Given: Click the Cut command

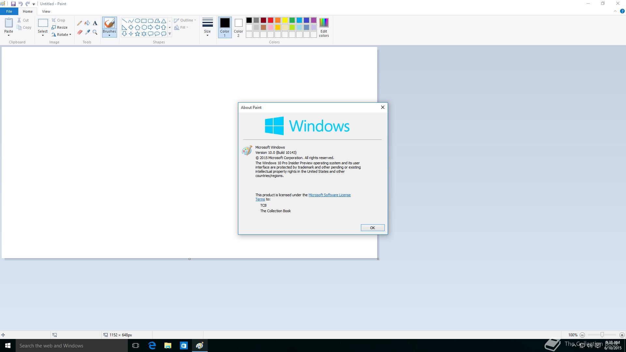Looking at the screenshot, I should 23,20.
